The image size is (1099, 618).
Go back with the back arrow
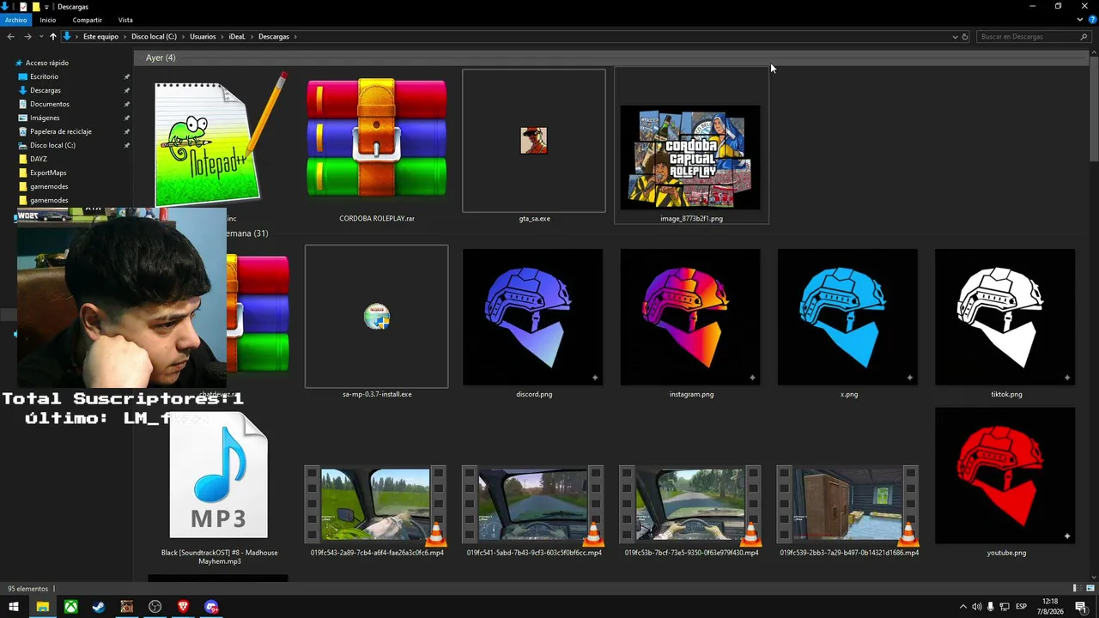(10, 37)
